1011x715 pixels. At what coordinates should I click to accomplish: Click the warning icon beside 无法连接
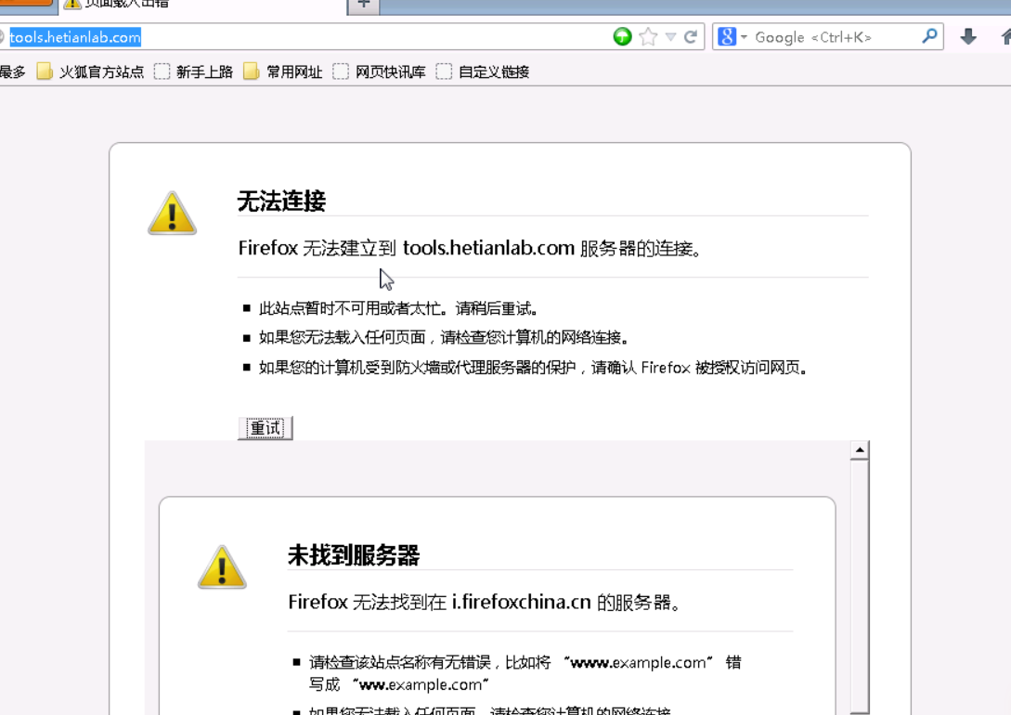click(x=172, y=214)
